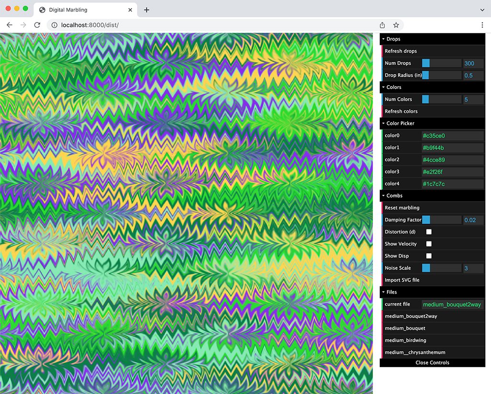Adjust the Noise Scale slider
The width and height of the screenshot is (491, 394).
[x=442, y=268]
